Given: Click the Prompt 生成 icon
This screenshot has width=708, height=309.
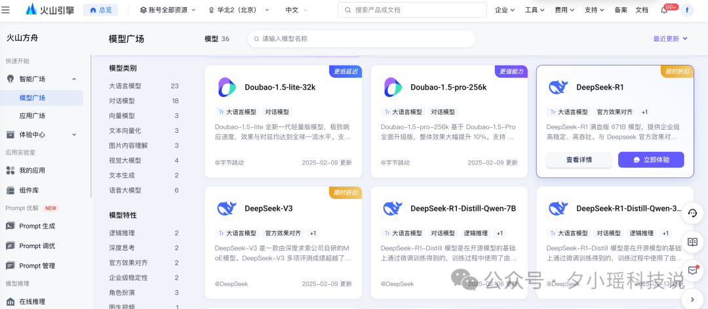Looking at the screenshot, I should click(10, 226).
